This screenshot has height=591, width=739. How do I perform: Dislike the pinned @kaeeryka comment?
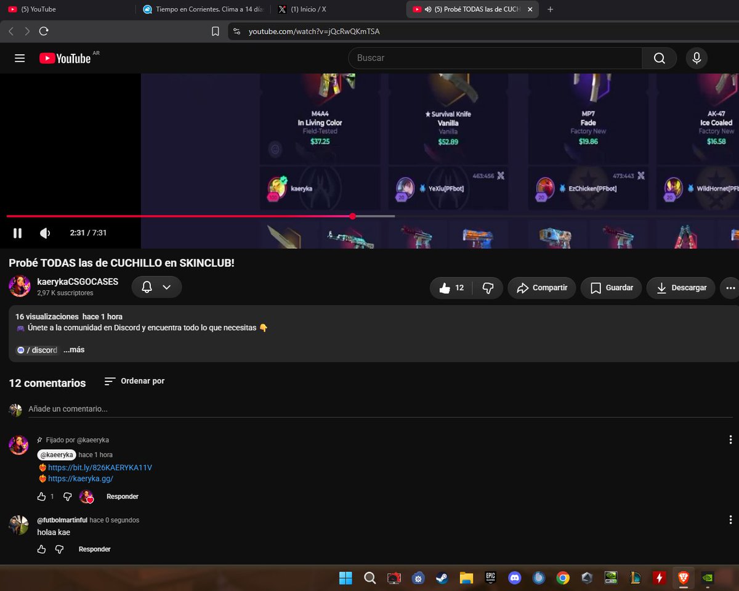pos(68,497)
